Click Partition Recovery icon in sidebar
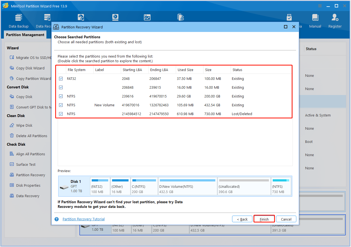This screenshot has height=247, width=351. (12, 175)
